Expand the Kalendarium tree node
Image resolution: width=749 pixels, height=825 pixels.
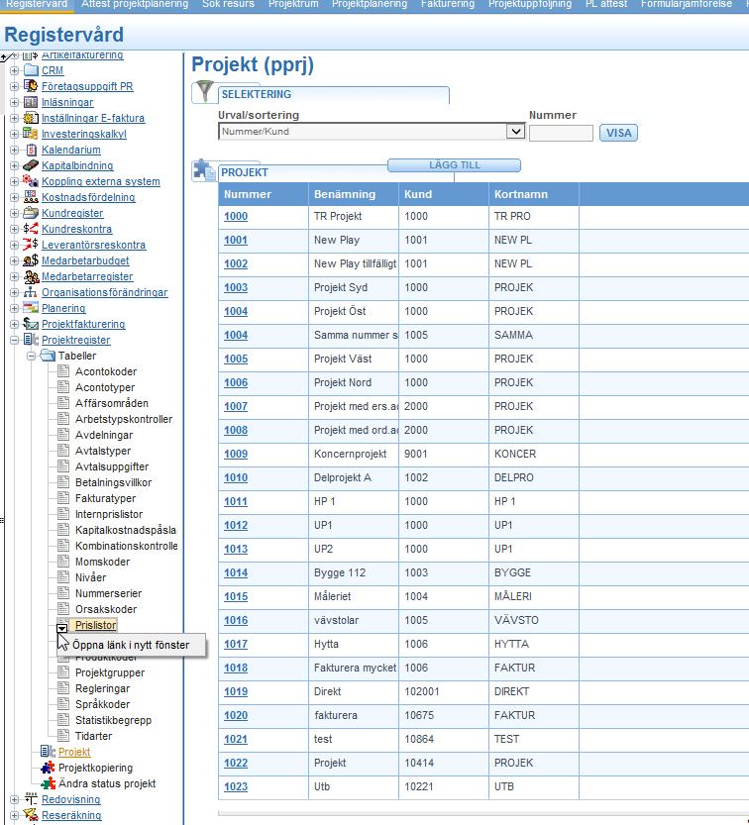[14, 150]
